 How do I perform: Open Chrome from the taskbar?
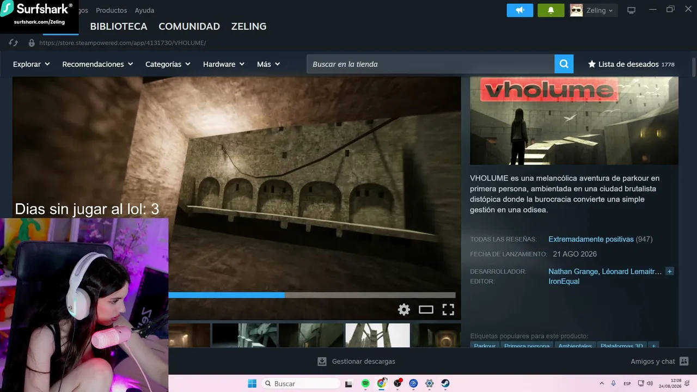pos(382,383)
